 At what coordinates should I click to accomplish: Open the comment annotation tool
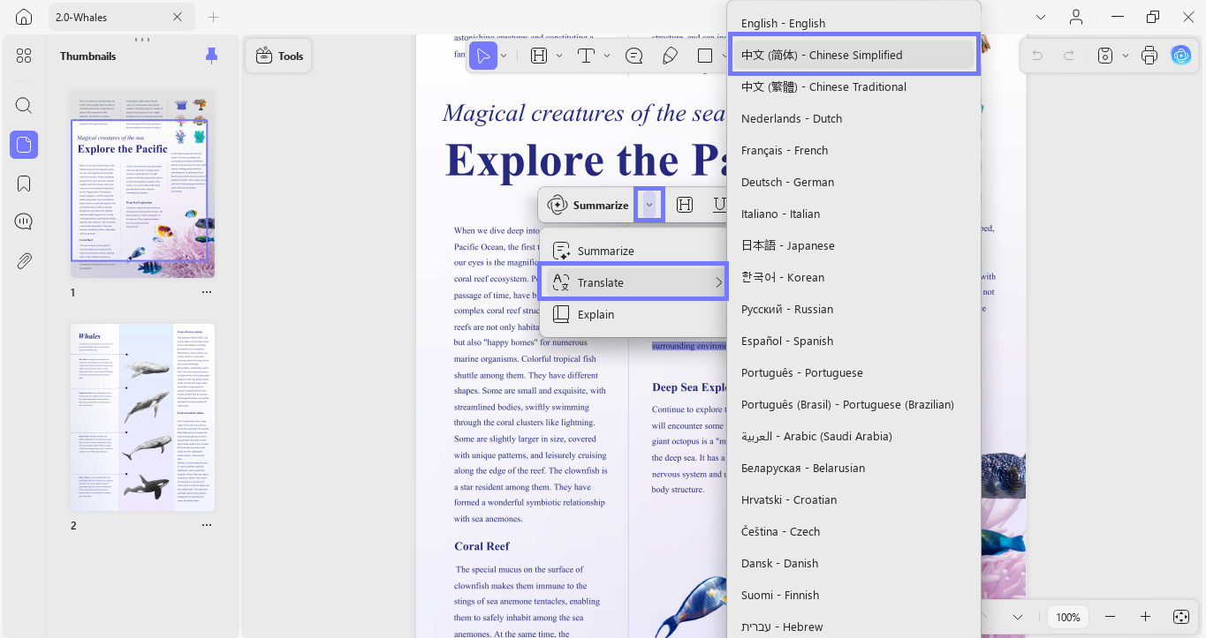click(x=633, y=55)
